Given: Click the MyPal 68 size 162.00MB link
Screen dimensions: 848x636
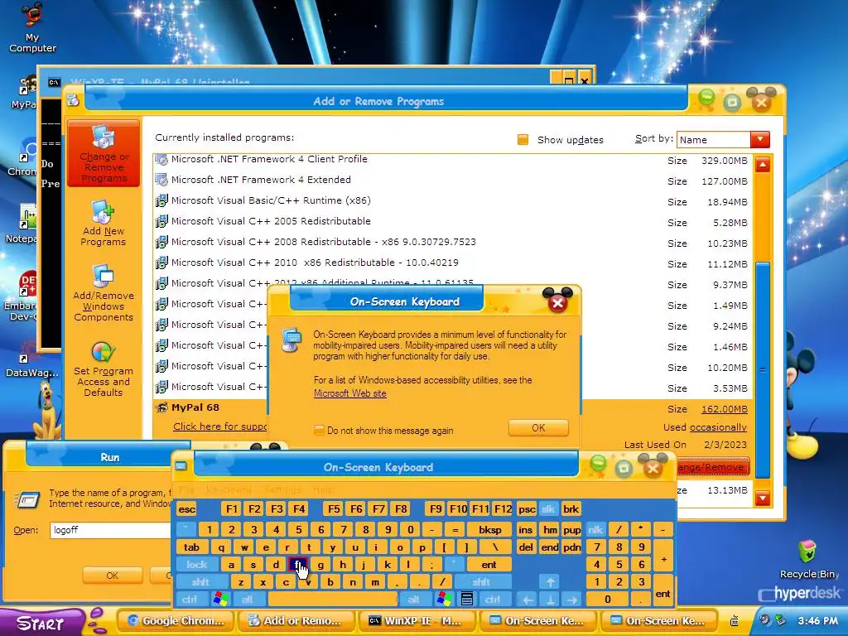Looking at the screenshot, I should (724, 409).
